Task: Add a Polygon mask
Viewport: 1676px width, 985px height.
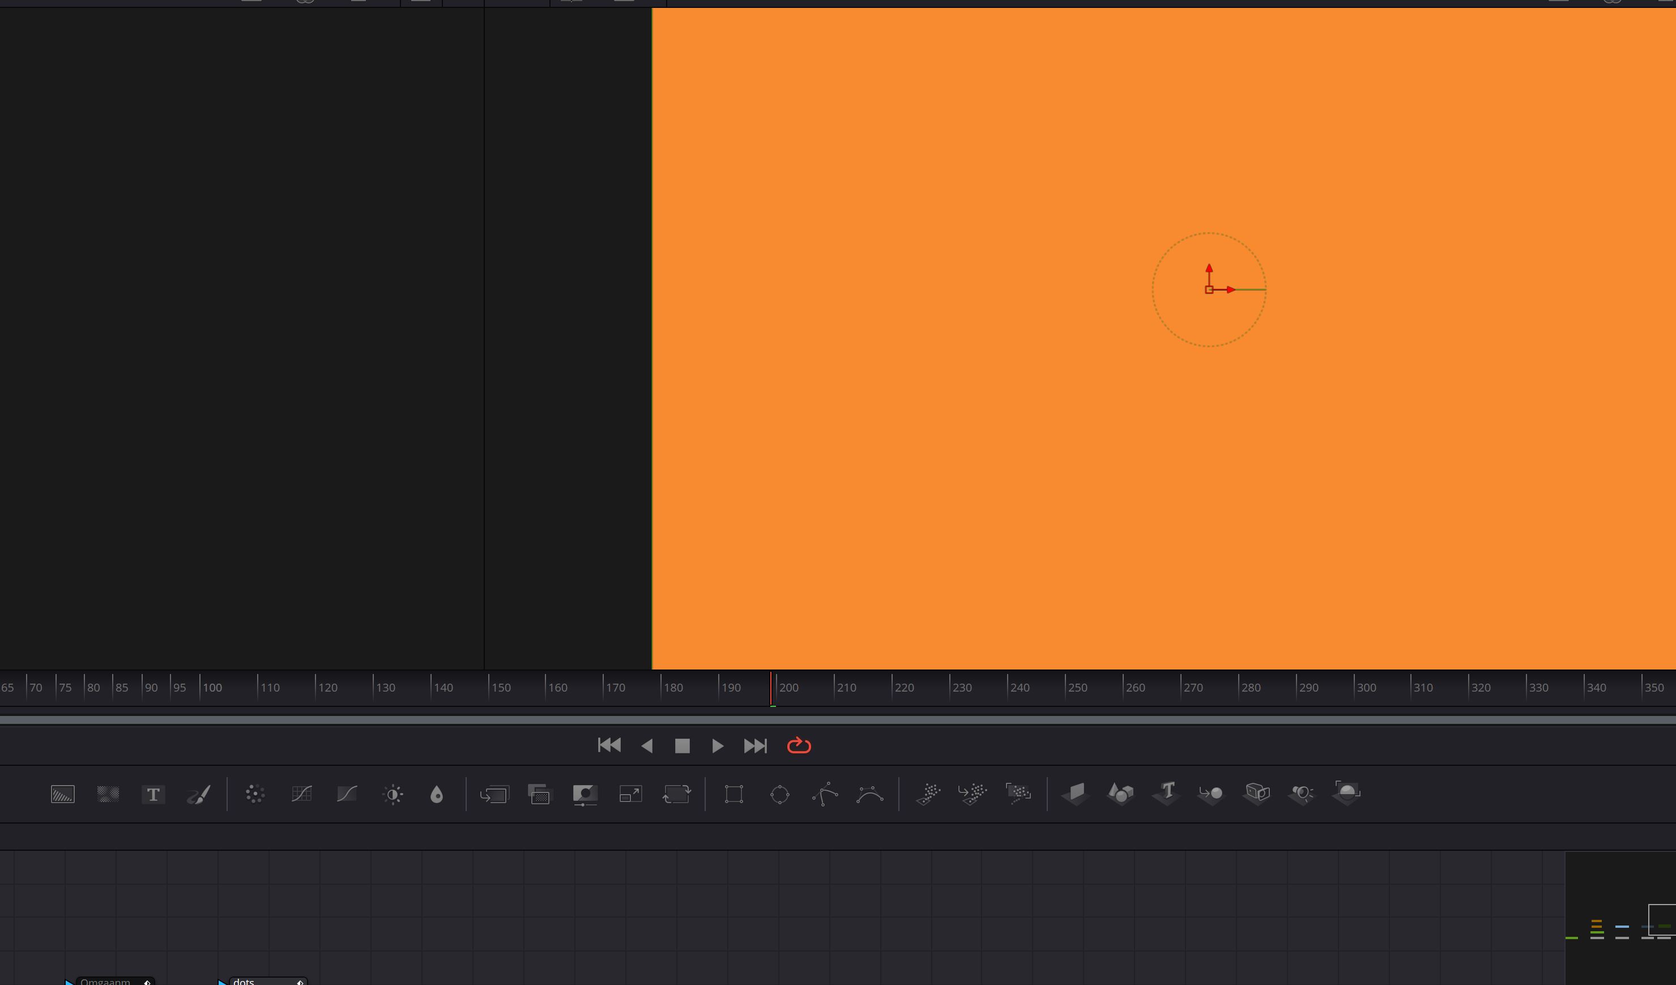Action: 825,794
